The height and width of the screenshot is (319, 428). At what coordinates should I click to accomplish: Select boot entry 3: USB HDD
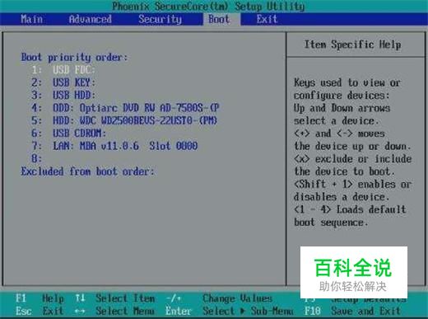point(63,95)
